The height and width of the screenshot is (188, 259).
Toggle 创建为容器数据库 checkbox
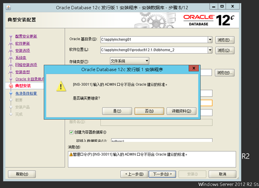[71, 132]
